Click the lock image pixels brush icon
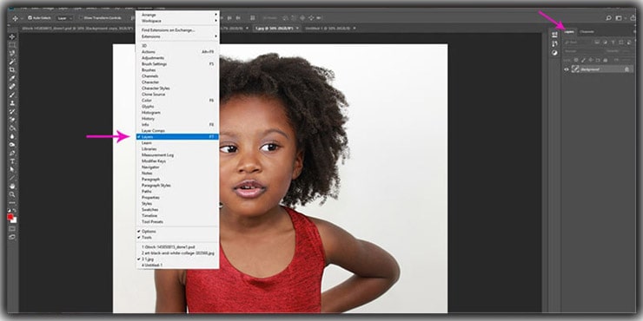The height and width of the screenshot is (321, 643). coord(584,60)
